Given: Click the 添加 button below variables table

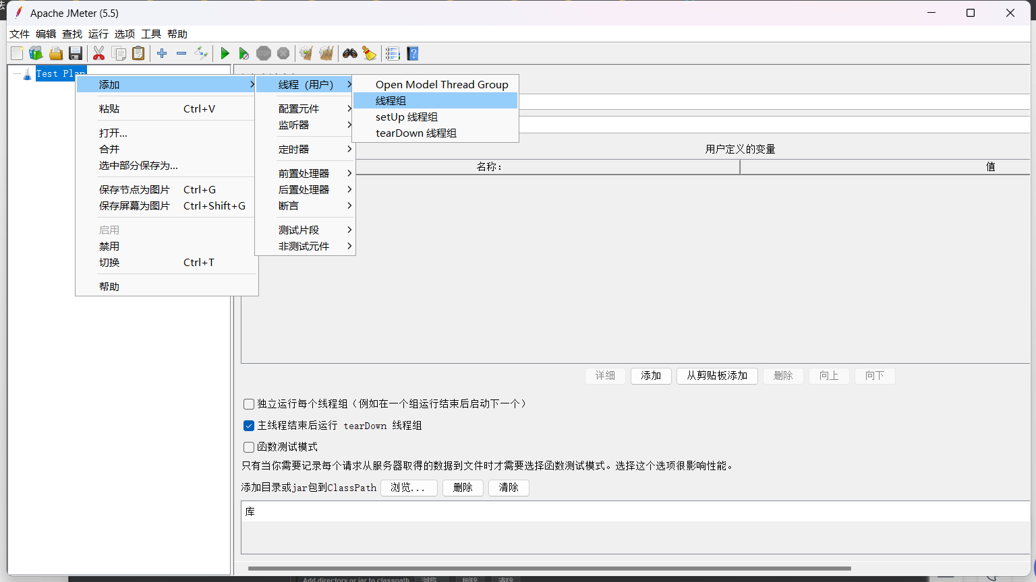Looking at the screenshot, I should click(x=651, y=375).
